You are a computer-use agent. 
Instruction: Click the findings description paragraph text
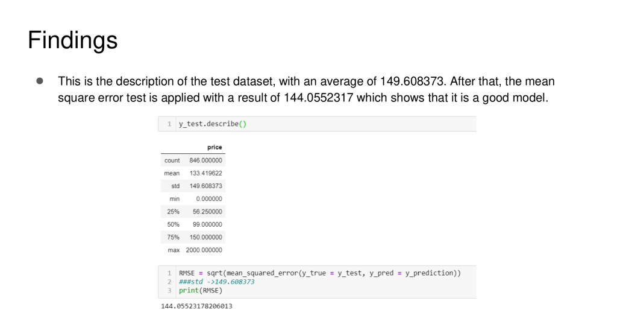tap(306, 89)
